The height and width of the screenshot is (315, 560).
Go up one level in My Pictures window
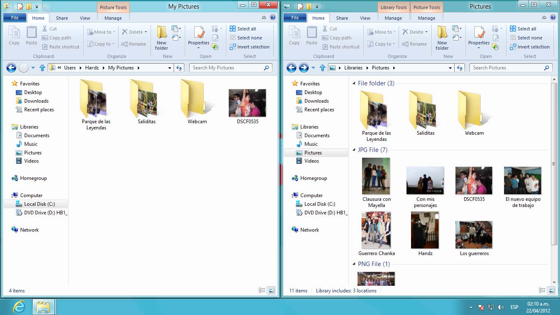[42, 68]
